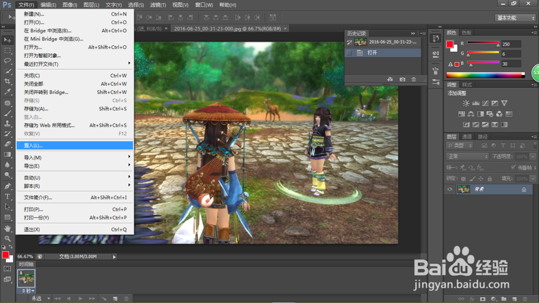Viewport: 539px width, 303px height.
Task: Play the timeline animation
Action: point(80,299)
